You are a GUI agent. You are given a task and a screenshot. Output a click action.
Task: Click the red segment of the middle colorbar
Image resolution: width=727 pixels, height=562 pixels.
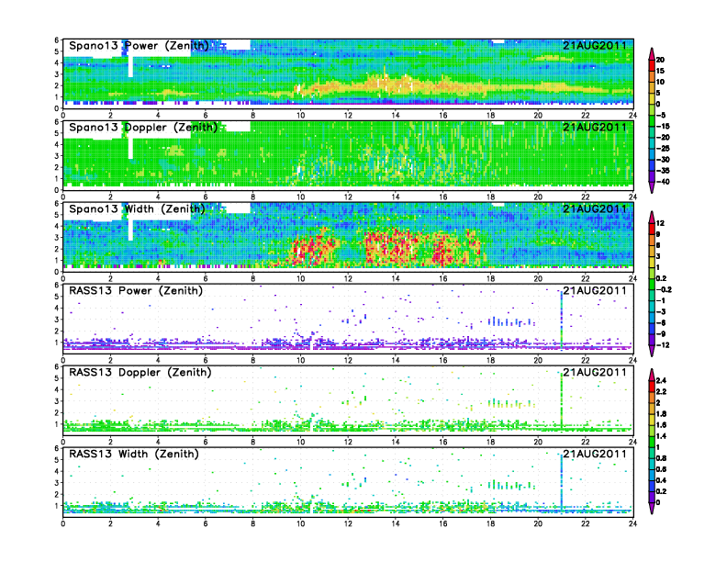click(x=652, y=229)
